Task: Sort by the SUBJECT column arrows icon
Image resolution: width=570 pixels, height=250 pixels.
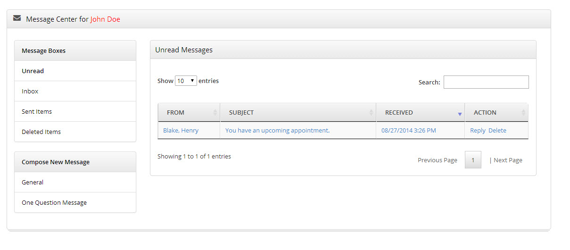Action: click(x=371, y=113)
